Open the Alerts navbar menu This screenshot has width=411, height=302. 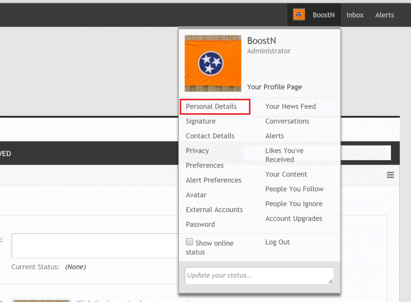[384, 15]
